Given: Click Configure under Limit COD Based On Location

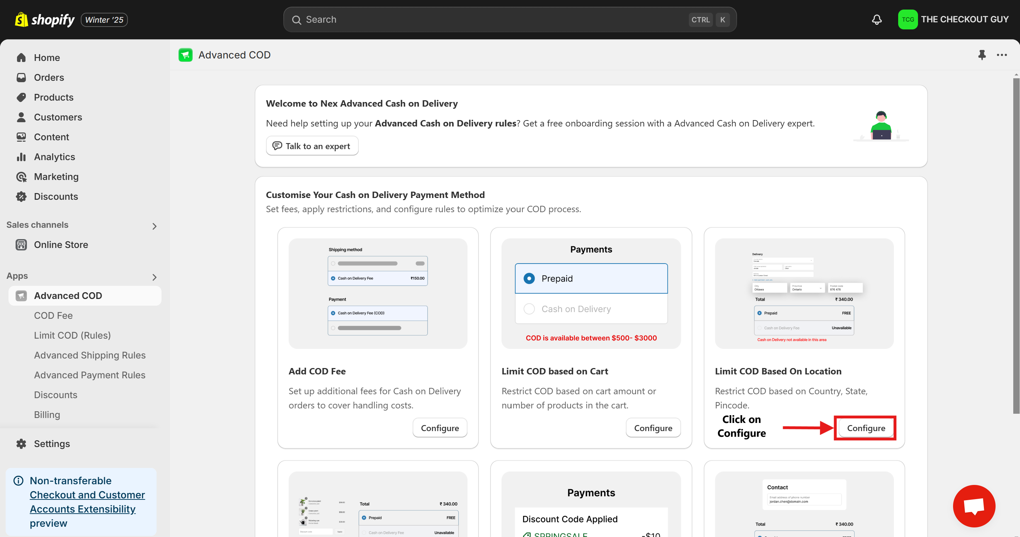Looking at the screenshot, I should [x=866, y=428].
